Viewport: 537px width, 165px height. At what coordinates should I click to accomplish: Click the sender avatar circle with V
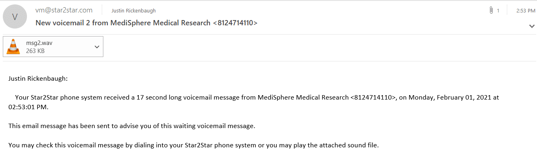click(15, 16)
